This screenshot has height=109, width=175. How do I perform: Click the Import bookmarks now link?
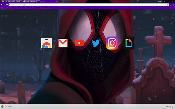coord(46,8)
